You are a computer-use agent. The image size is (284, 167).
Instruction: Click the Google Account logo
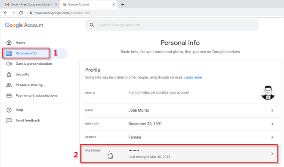tap(24, 25)
